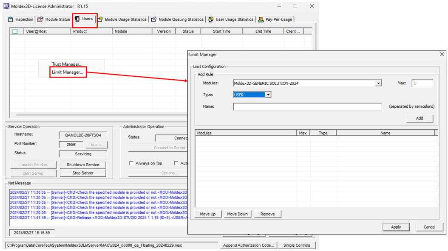The image size is (448, 251).
Task: Click the license file path field
Action: pos(111,245)
